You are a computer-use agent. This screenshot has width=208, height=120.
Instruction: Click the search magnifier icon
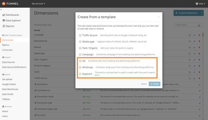[199, 25]
